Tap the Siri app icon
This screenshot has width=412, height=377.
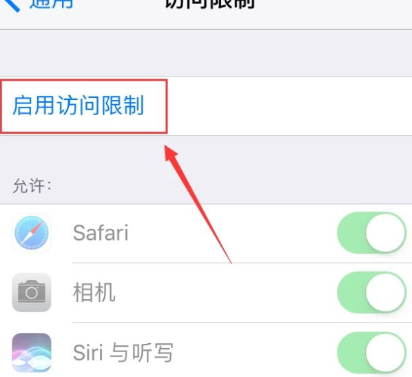32,353
